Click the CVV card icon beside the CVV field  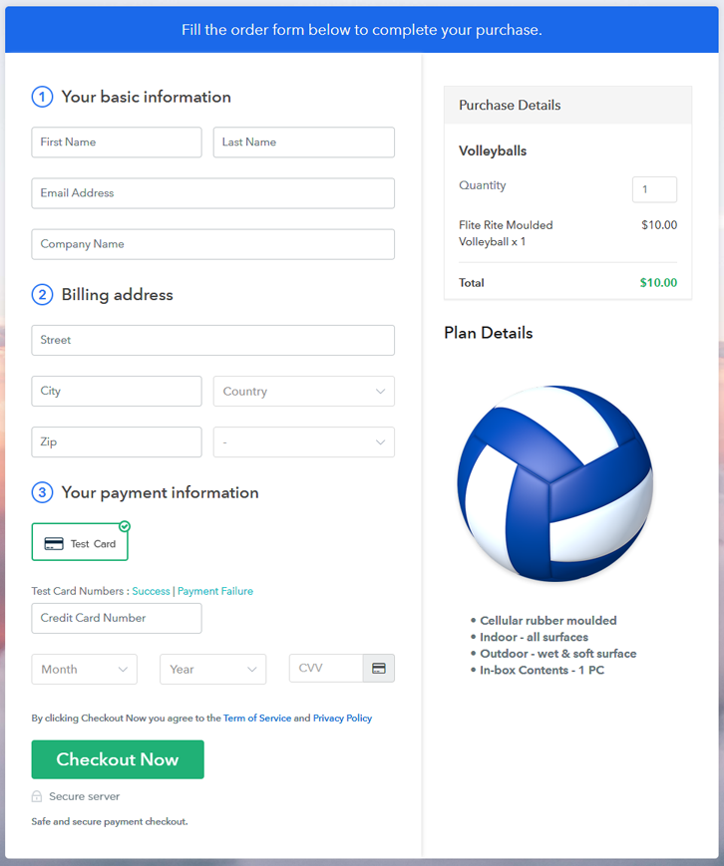[379, 669]
